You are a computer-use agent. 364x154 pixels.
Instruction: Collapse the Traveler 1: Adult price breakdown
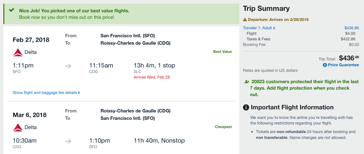pos(259,28)
